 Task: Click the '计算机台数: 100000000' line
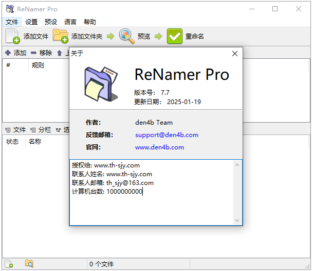[107, 192]
